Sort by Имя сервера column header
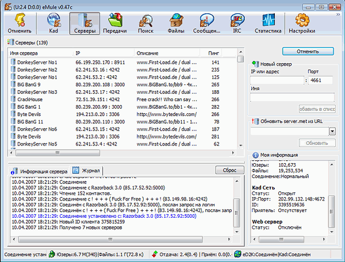Image resolution: width=345 pixels, height=262 pixels. pos(41,53)
